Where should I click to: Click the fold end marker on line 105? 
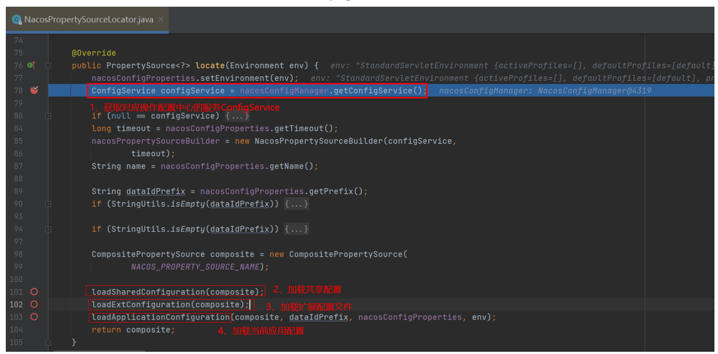[x=48, y=342]
